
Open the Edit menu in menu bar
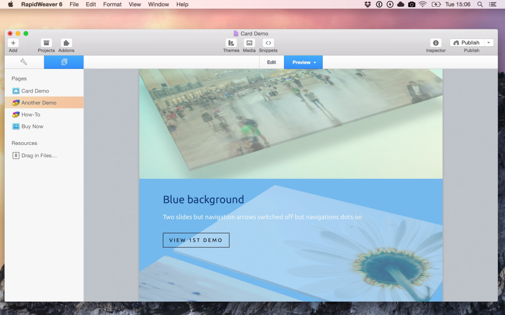point(91,4)
